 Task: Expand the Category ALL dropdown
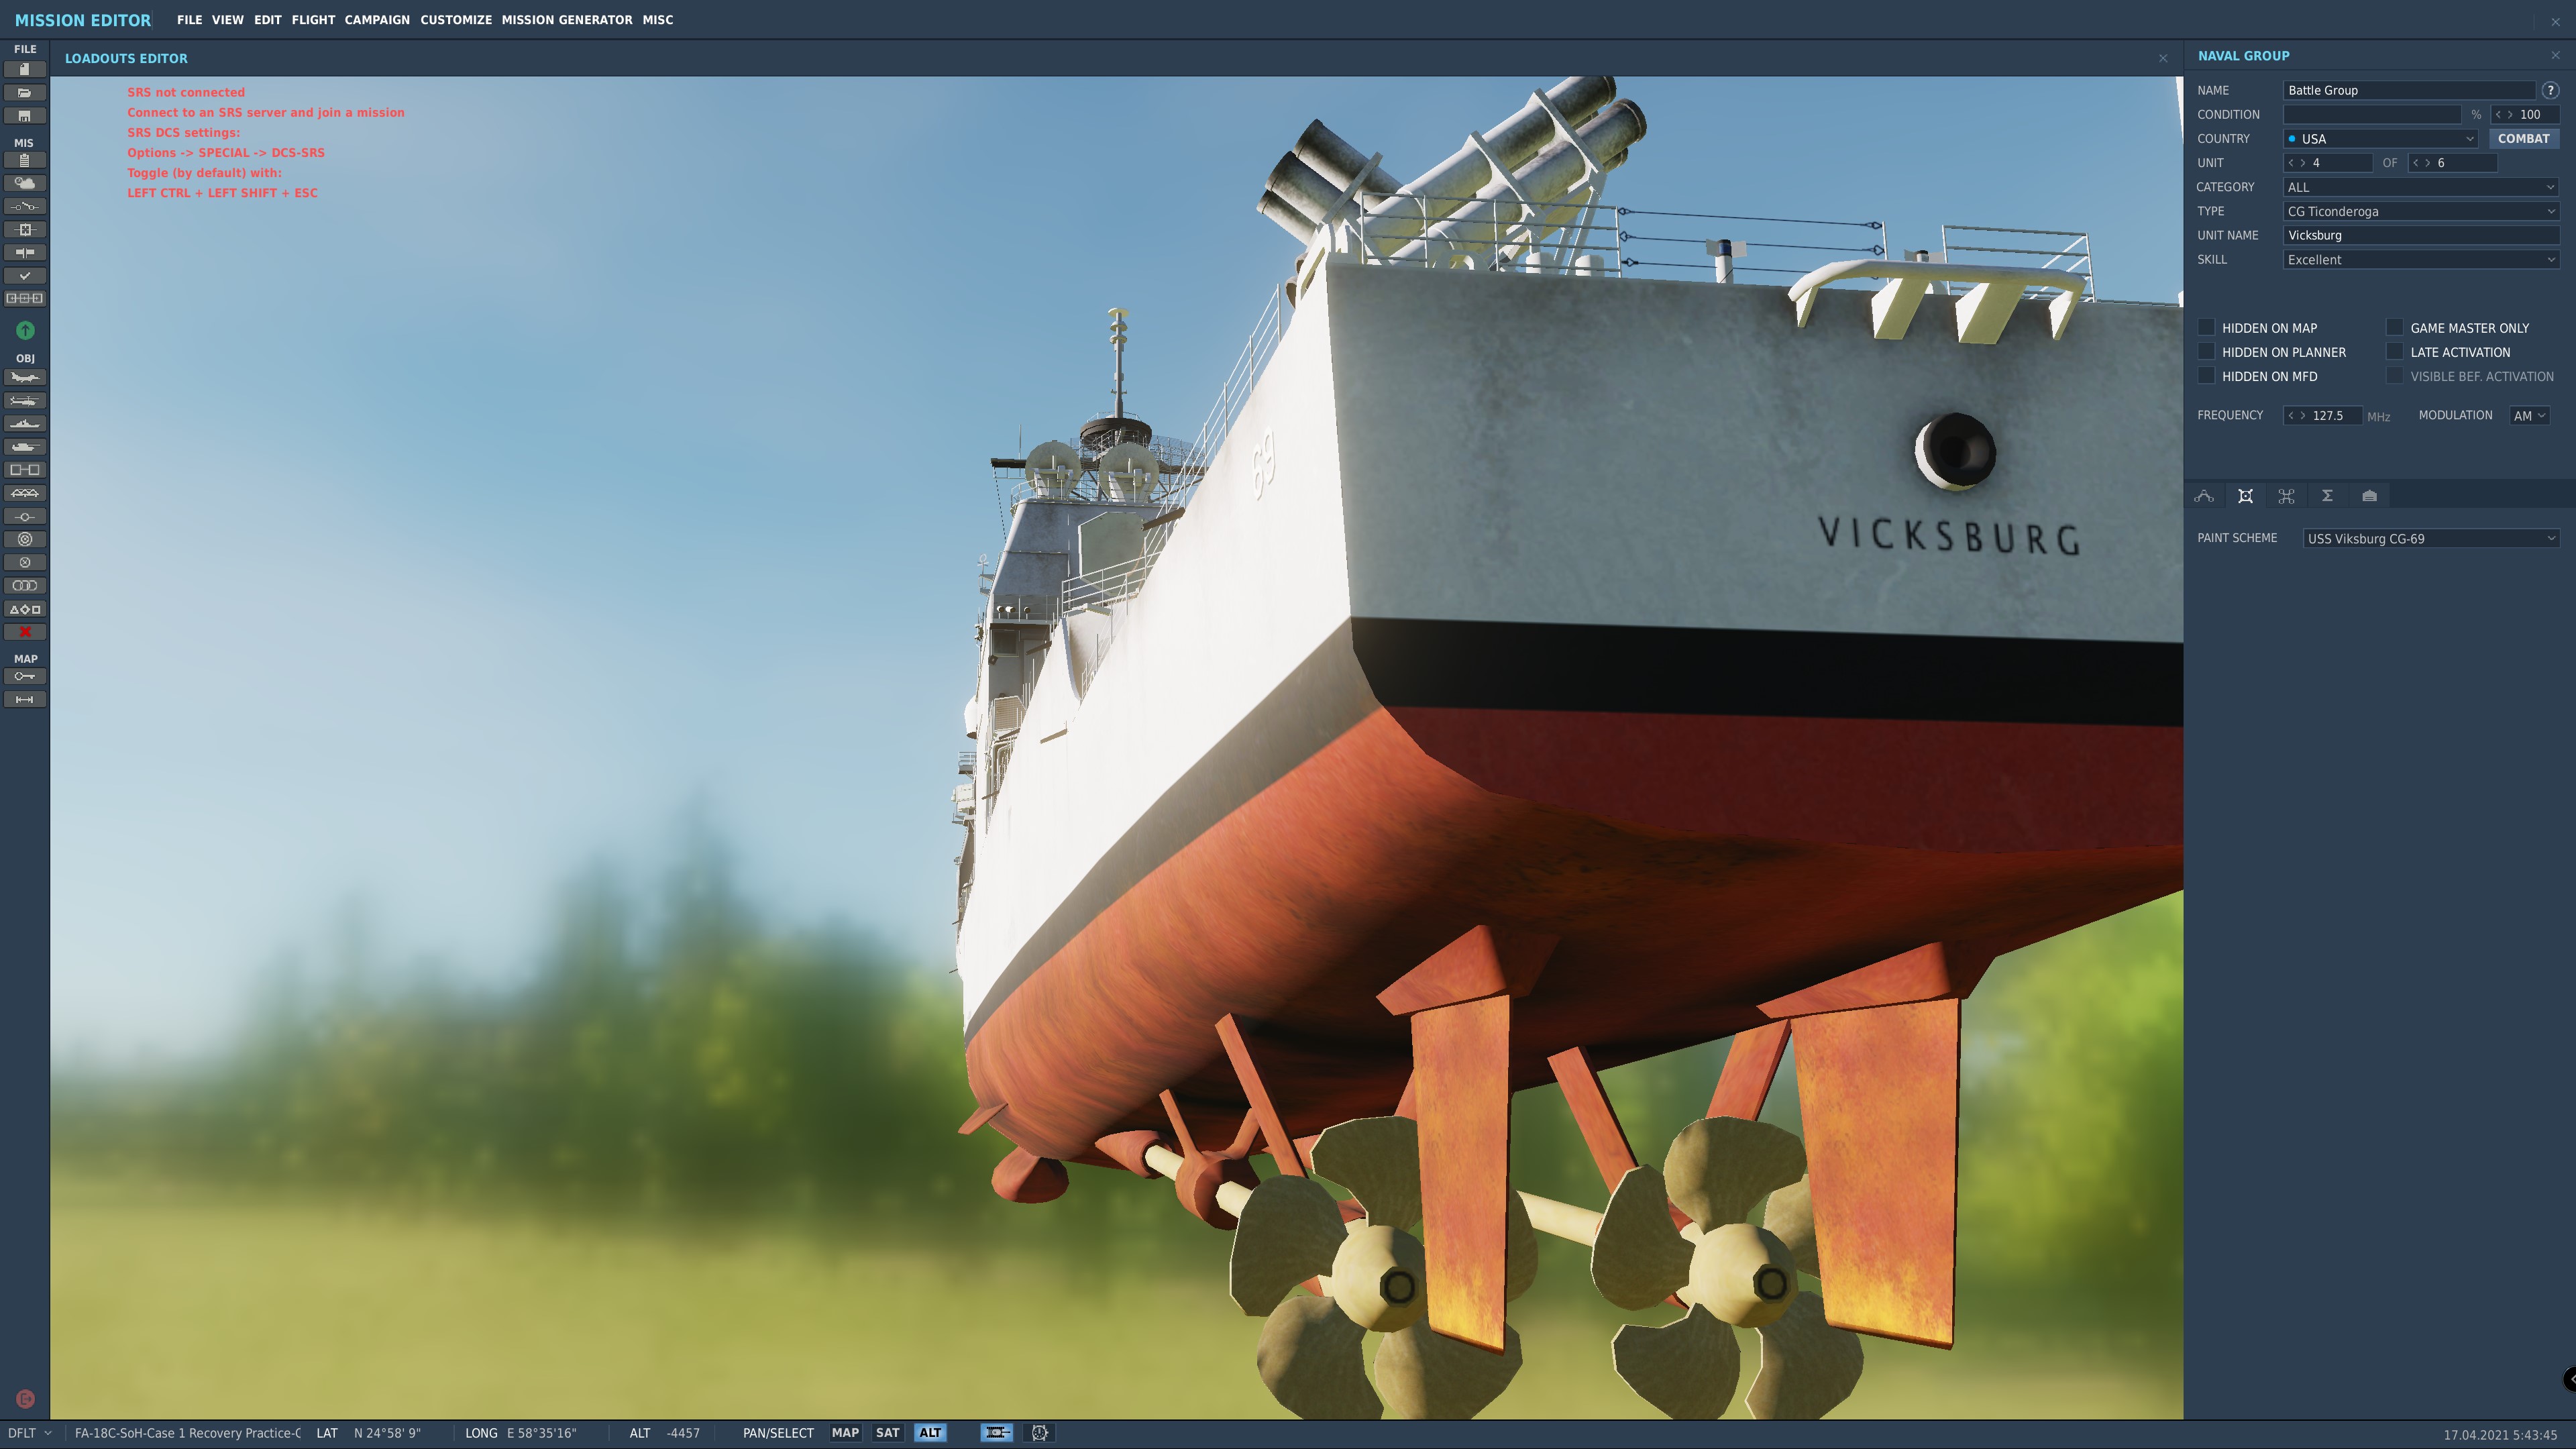pos(2421,187)
